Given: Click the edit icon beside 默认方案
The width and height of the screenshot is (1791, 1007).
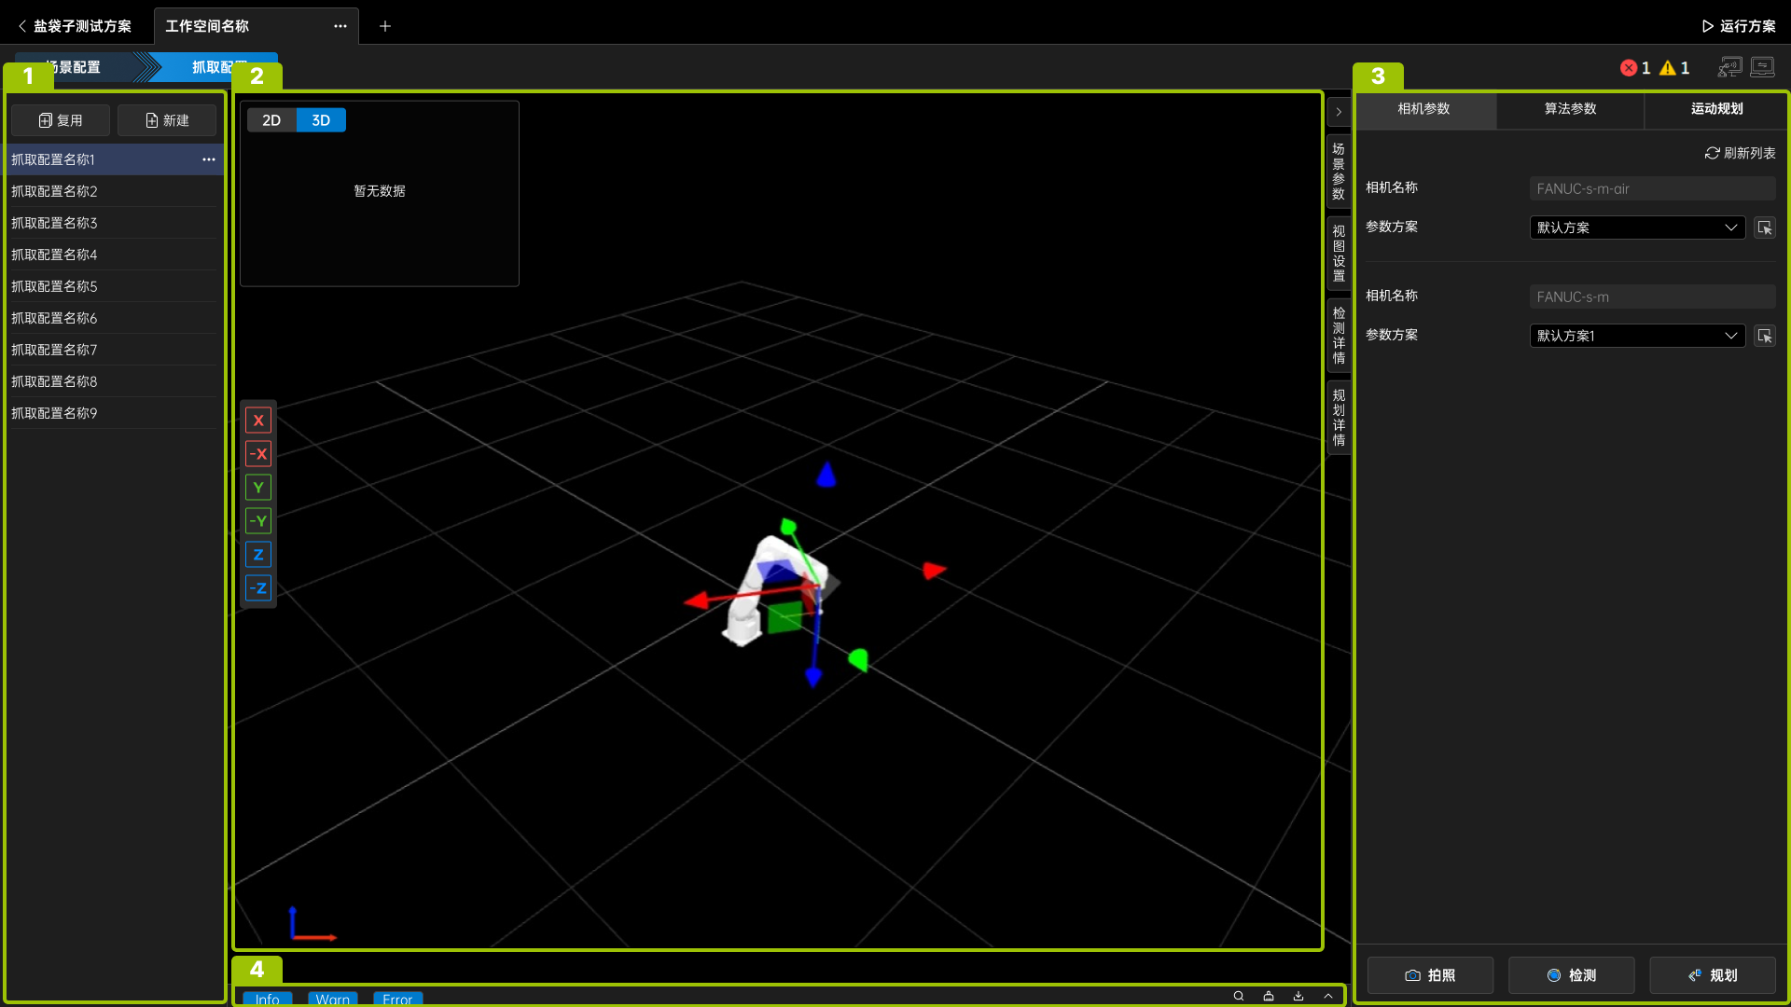Looking at the screenshot, I should tap(1764, 228).
